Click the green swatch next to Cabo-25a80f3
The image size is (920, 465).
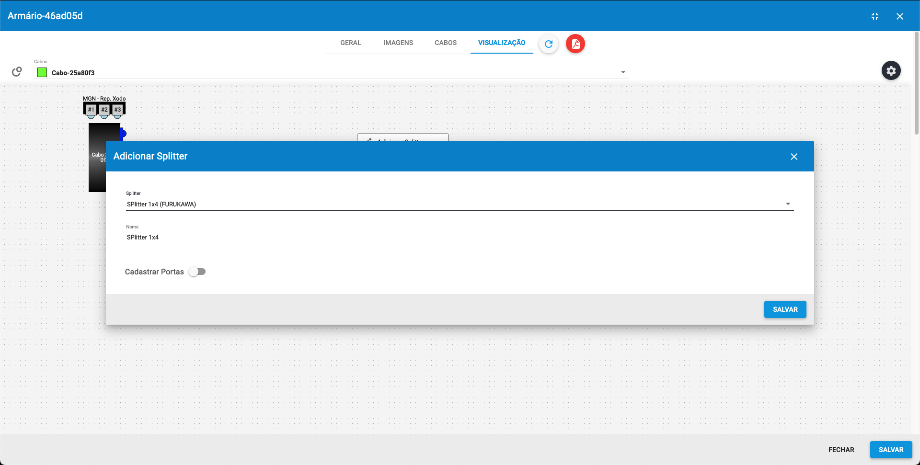[x=42, y=72]
